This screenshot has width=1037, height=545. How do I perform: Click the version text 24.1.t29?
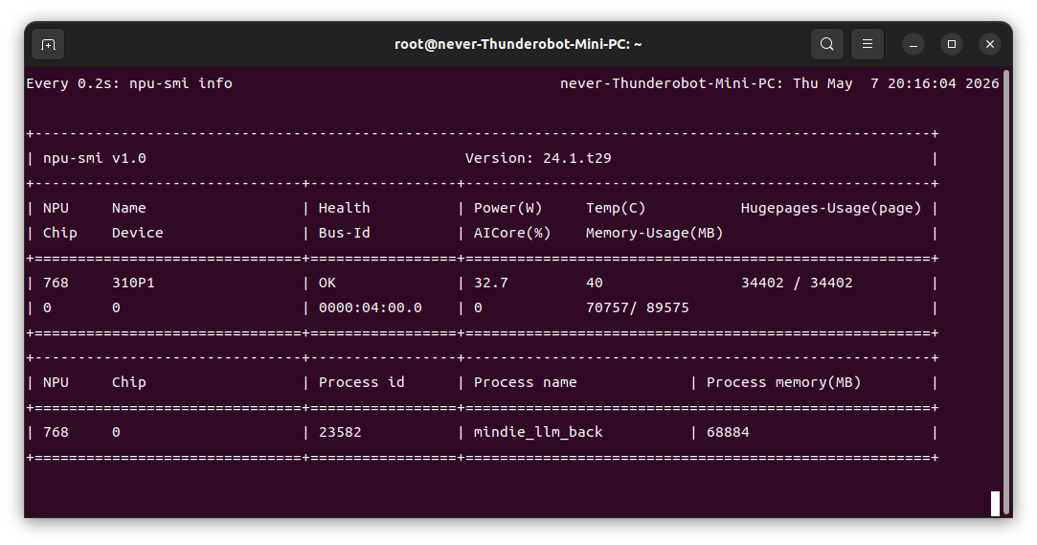tap(576, 159)
